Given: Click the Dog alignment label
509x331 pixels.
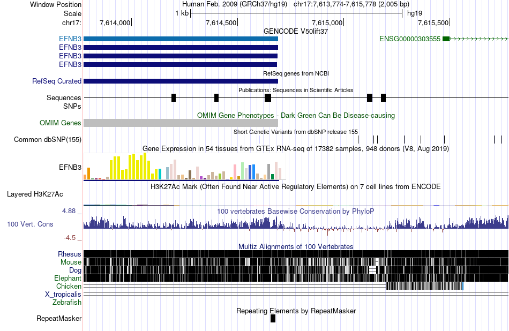Looking at the screenshot, I should coord(75,270).
